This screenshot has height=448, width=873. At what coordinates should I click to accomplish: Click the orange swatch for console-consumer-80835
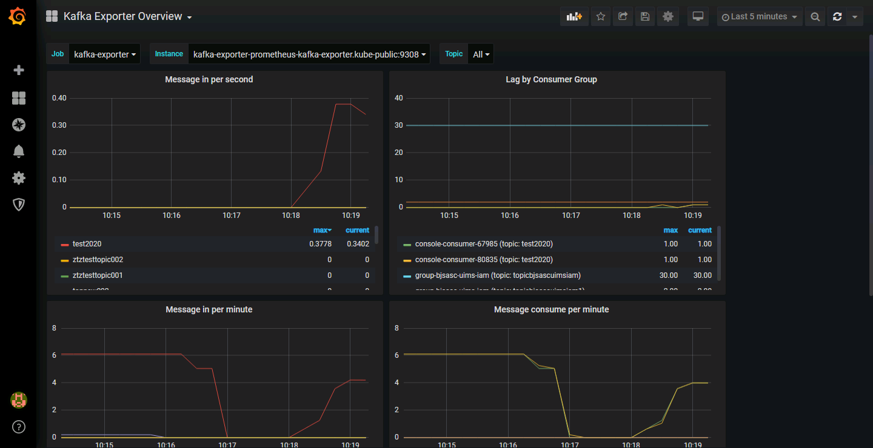407,260
